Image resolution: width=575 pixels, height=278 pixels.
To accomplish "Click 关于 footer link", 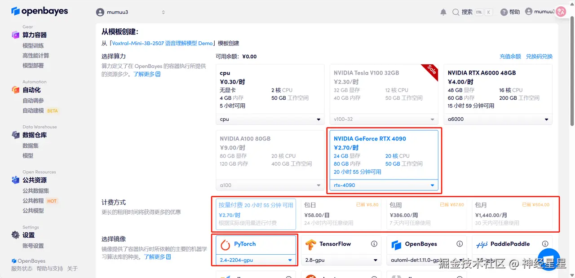I will (72, 269).
